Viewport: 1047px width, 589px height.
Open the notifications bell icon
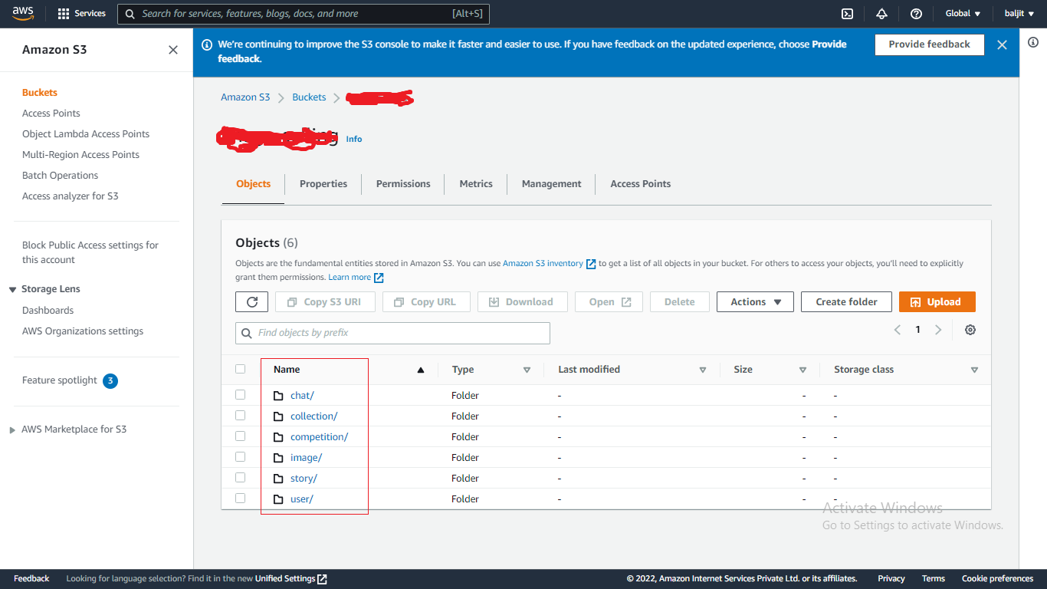point(881,14)
